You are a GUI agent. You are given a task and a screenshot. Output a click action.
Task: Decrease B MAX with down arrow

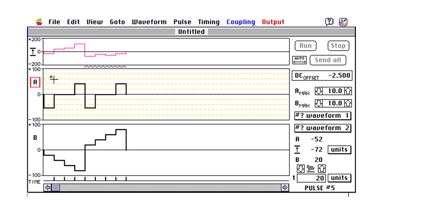coord(319,103)
